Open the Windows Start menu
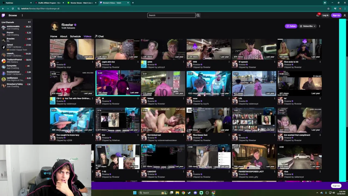Image resolution: width=348 pixels, height=196 pixels. coord(135,193)
